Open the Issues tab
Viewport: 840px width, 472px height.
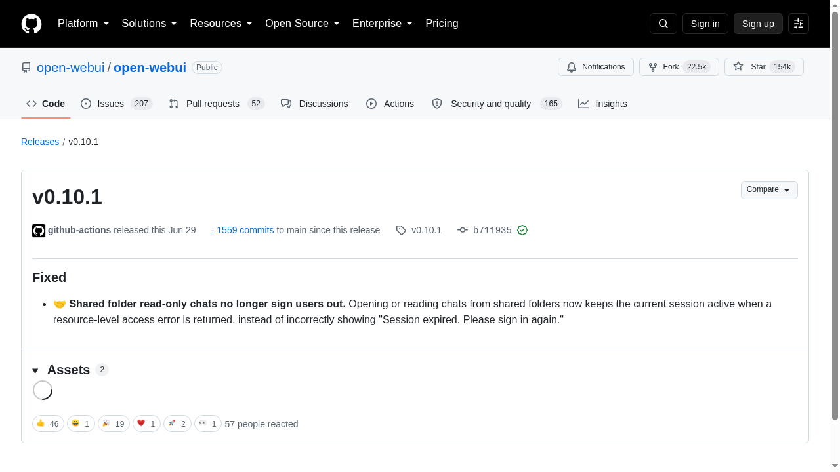tap(117, 104)
